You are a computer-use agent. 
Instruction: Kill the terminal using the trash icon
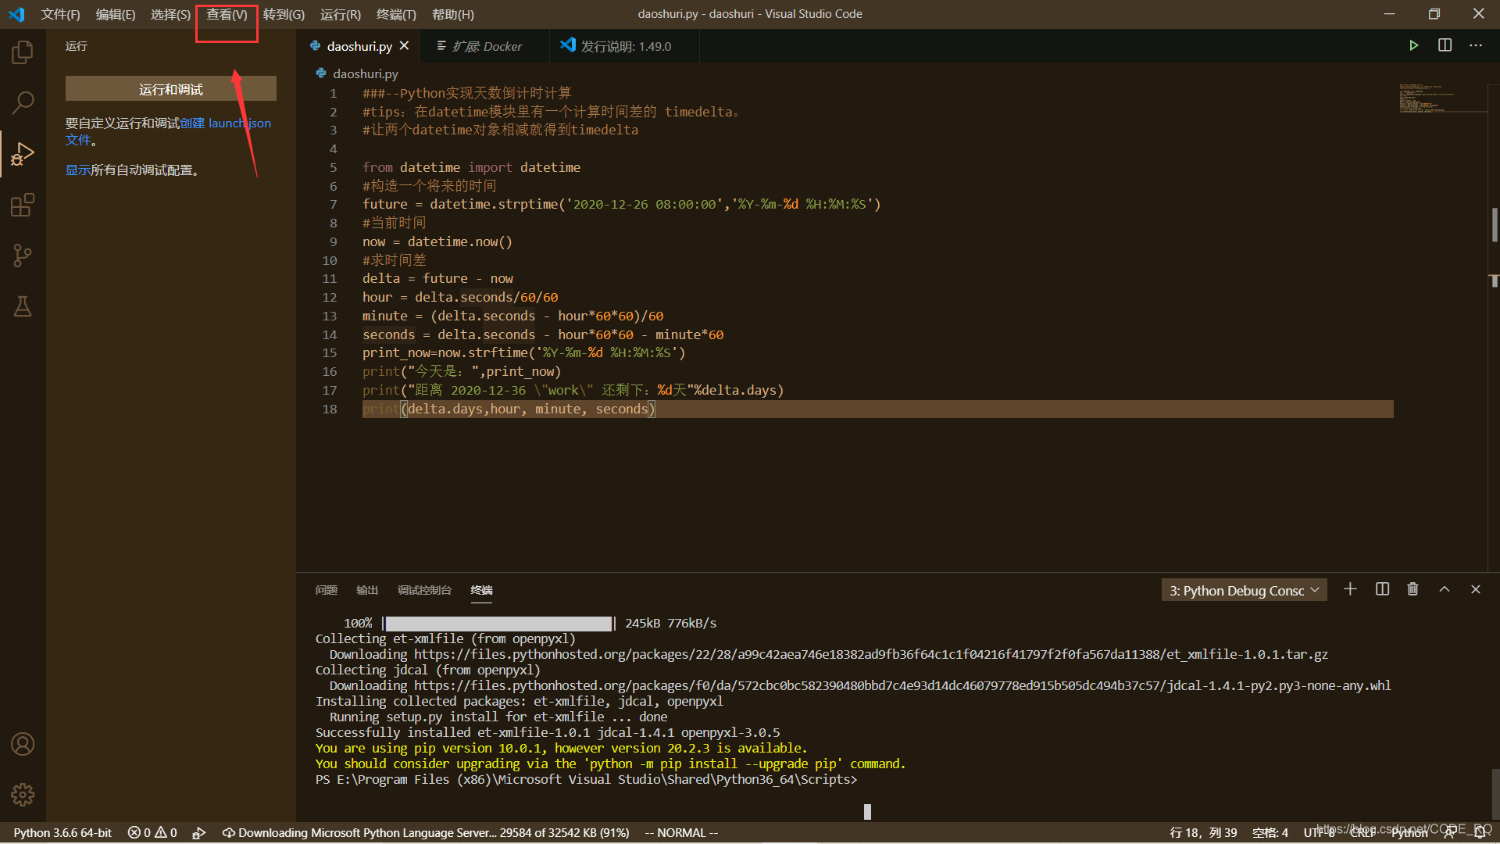pos(1412,589)
